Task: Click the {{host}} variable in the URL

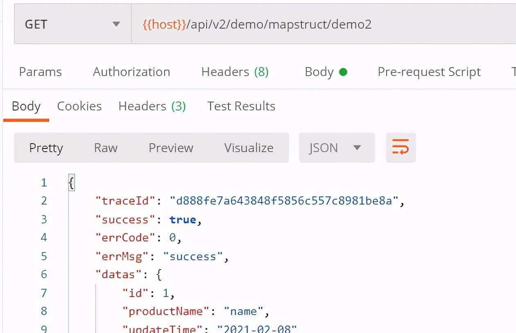Action: pyautogui.click(x=163, y=24)
